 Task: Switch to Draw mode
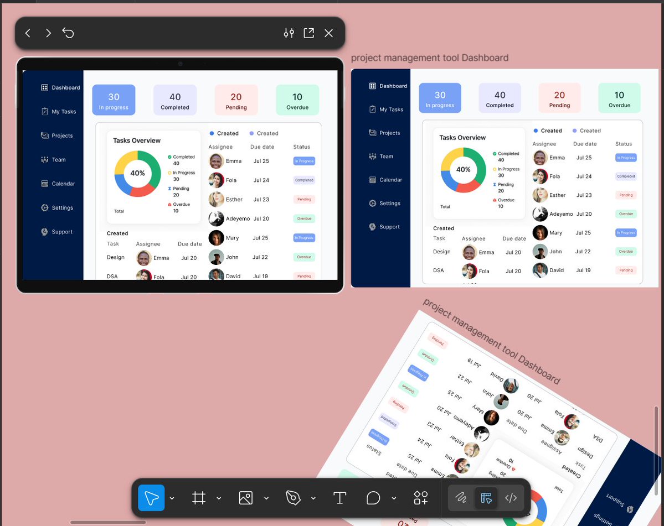click(x=461, y=498)
